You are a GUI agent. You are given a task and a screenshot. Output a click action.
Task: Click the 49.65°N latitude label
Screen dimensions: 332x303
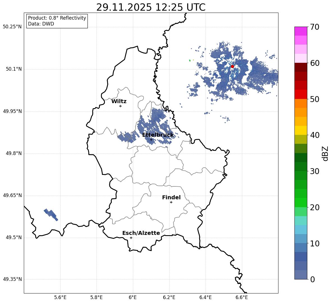[12, 195]
